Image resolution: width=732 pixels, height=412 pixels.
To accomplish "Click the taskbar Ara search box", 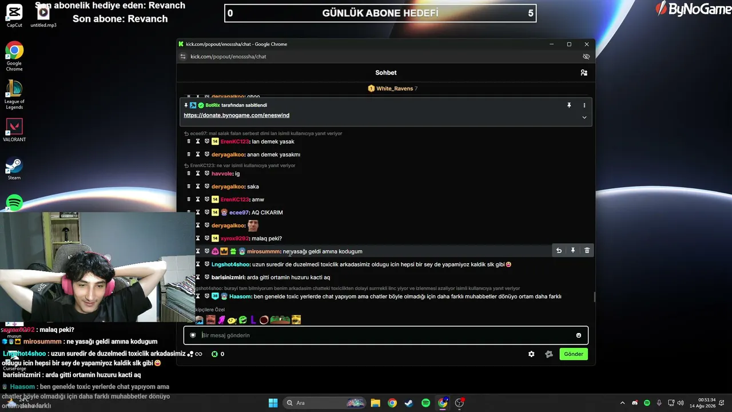I will coord(325,403).
